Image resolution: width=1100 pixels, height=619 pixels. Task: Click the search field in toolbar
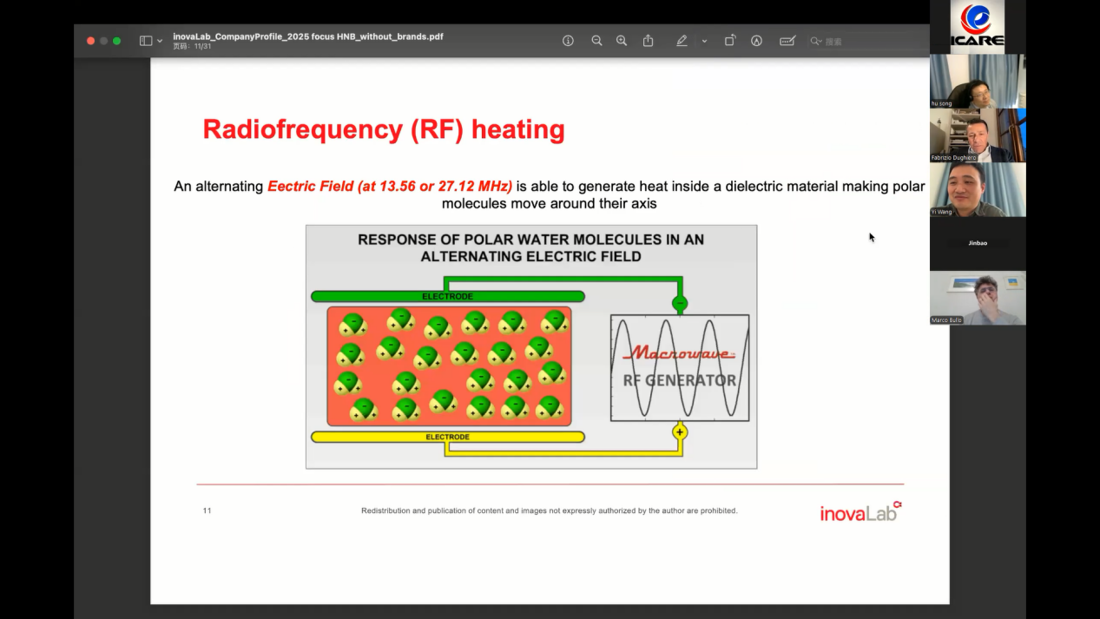pyautogui.click(x=860, y=41)
